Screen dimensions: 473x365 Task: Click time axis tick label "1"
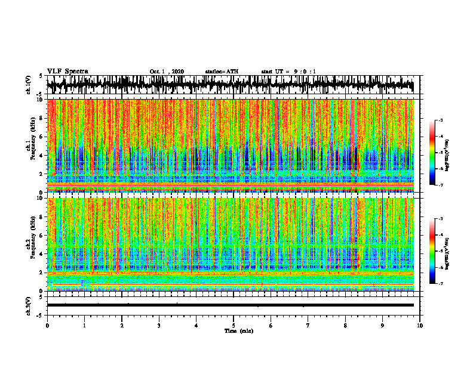click(x=84, y=326)
